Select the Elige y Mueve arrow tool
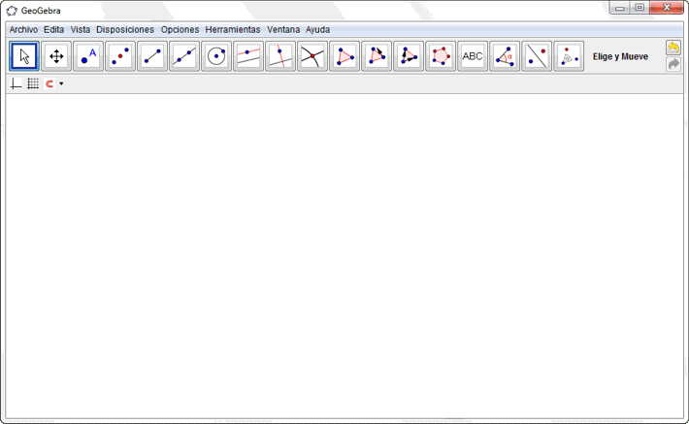The width and height of the screenshot is (689, 424). 24,56
